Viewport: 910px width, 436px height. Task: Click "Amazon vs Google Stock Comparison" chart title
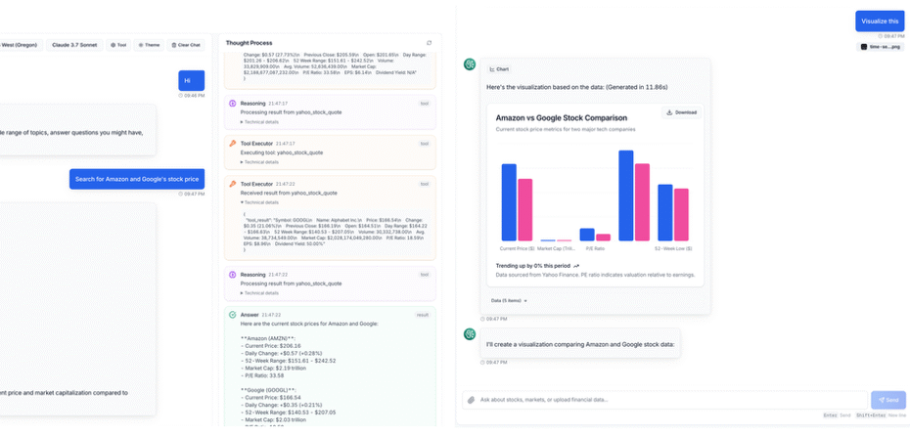562,117
